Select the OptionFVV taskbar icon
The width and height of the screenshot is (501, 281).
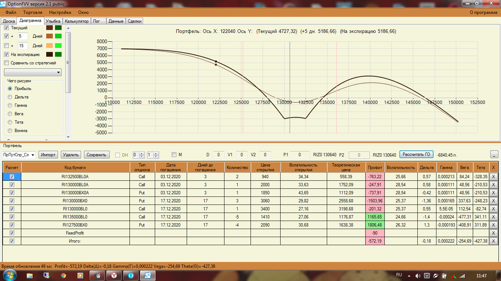point(148,275)
